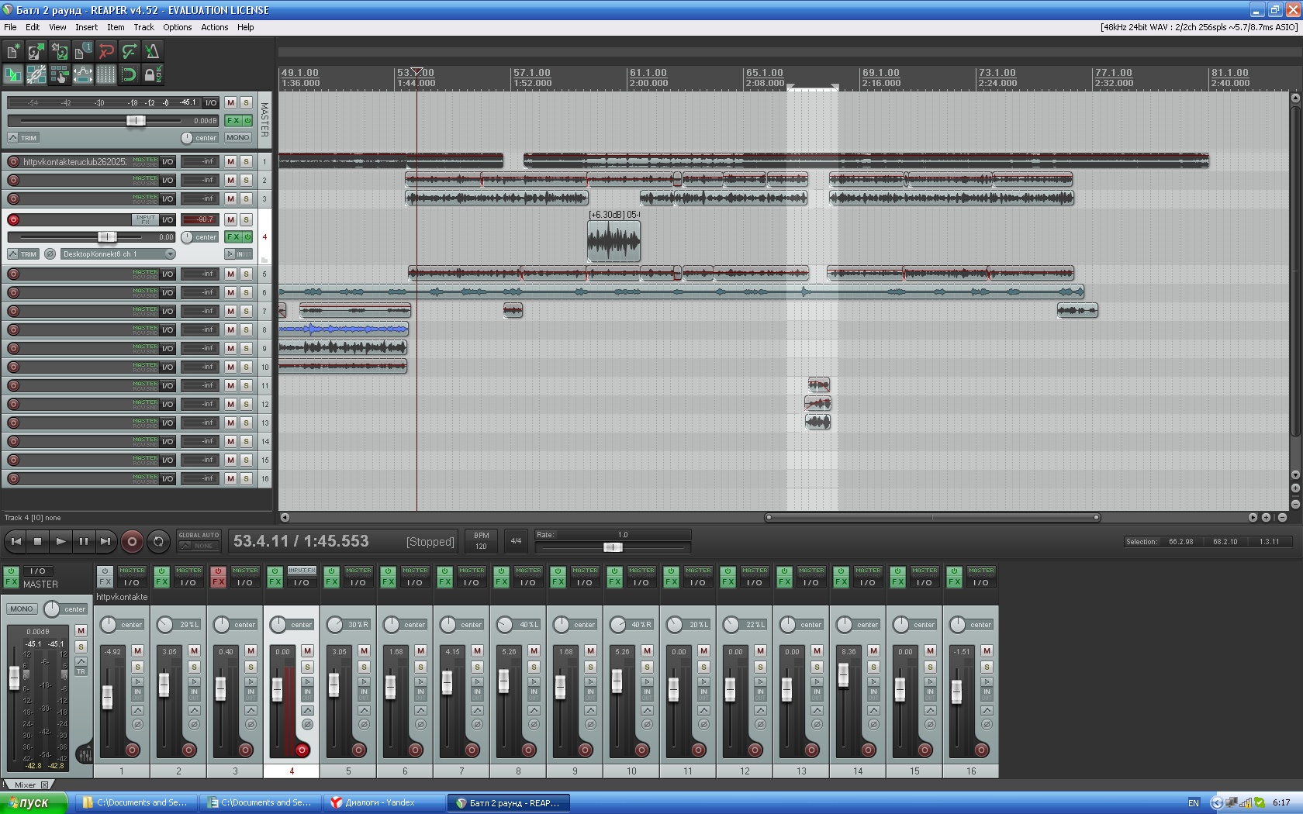This screenshot has width=1303, height=814.
Task: Click the Undo toolbar icon
Action: (x=106, y=52)
